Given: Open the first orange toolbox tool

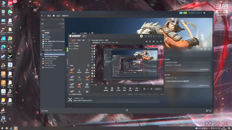Looking at the screenshot, I should point(72,71).
